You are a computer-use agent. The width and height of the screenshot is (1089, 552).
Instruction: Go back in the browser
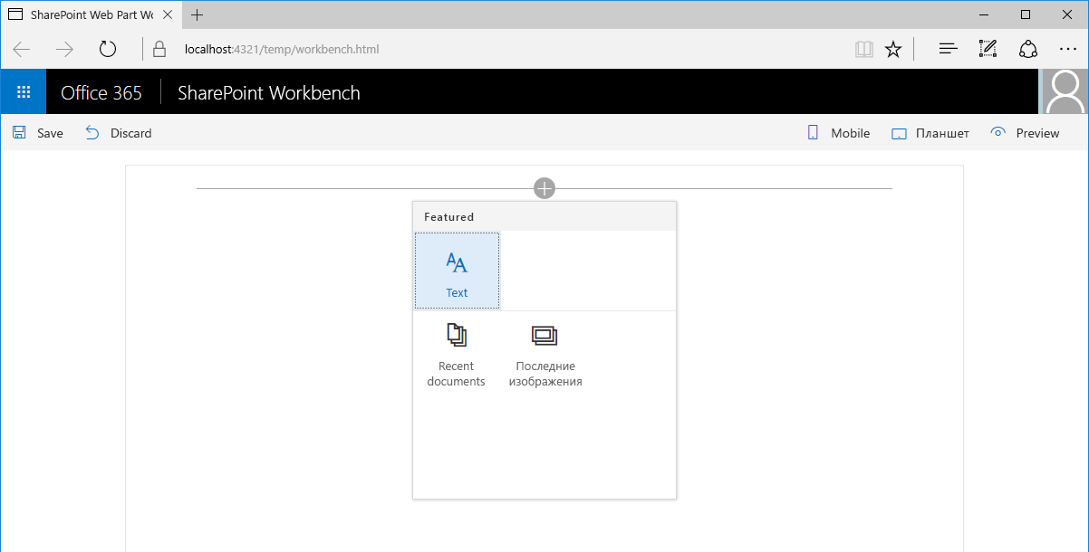(22, 49)
